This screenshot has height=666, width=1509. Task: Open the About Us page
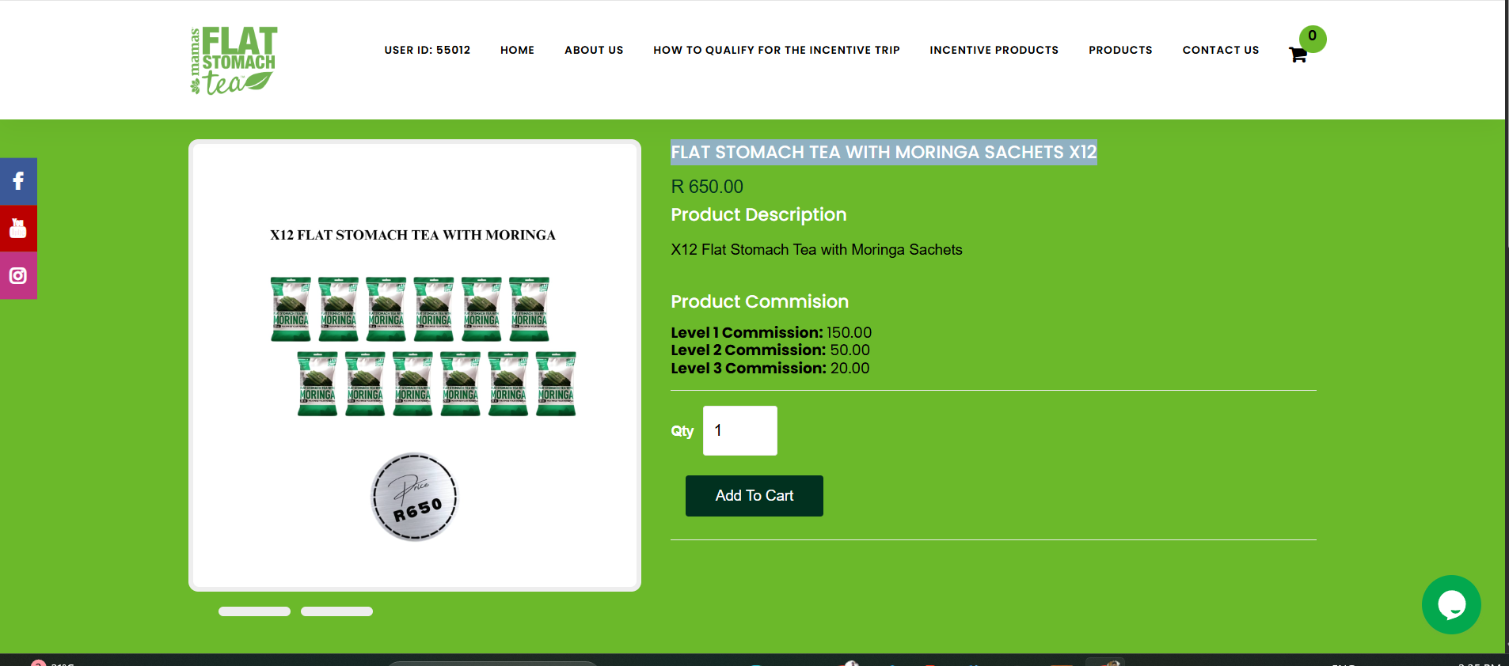click(x=594, y=50)
